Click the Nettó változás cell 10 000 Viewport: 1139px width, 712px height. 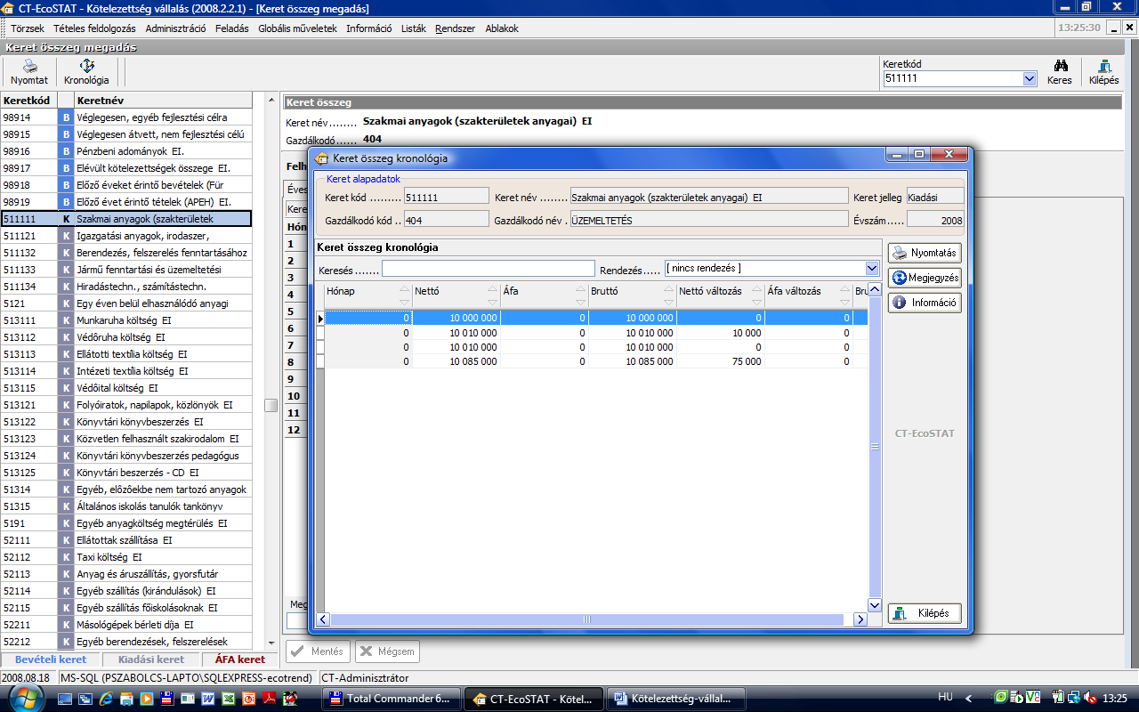tap(721, 333)
